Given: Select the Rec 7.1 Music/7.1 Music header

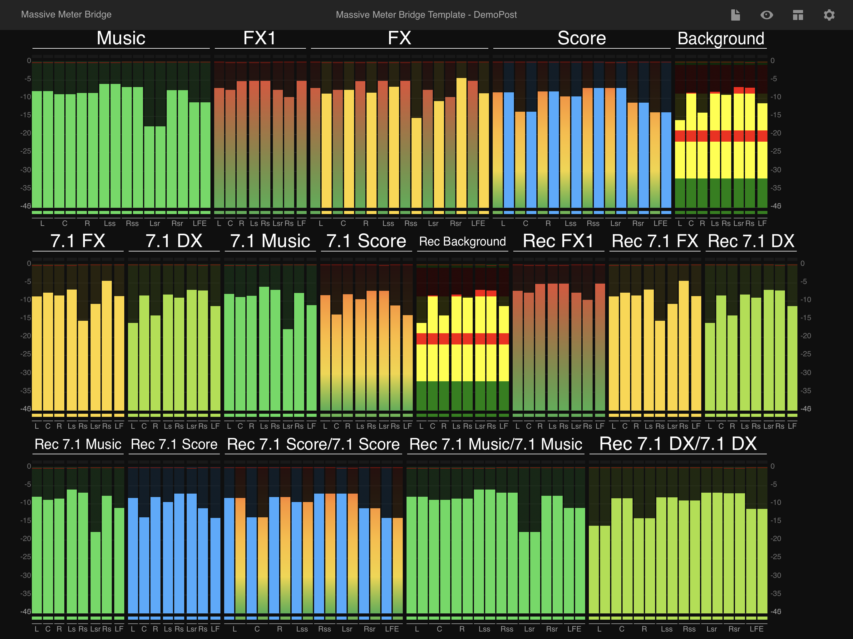Looking at the screenshot, I should (496, 444).
